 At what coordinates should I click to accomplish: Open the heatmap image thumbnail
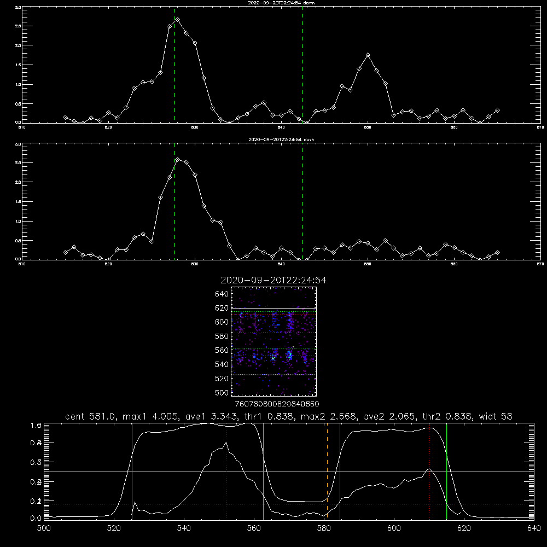pos(273,341)
